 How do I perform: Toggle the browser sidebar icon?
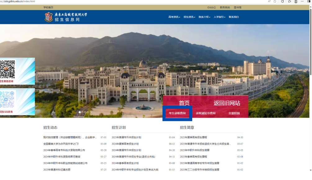(309, 2)
